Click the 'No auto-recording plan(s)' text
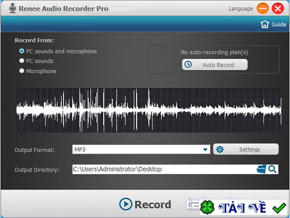 pos(214,52)
